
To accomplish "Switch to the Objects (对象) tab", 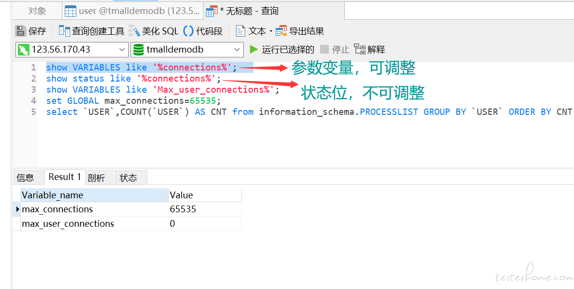I will [37, 11].
